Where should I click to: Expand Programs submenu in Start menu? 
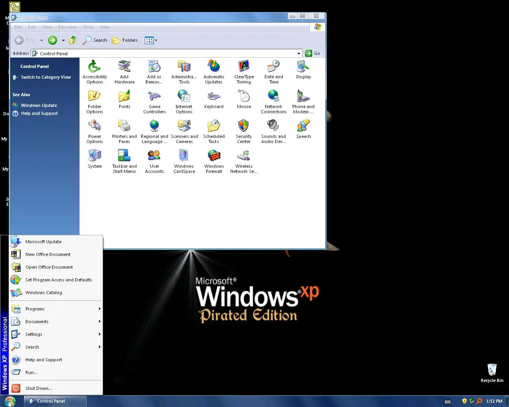click(56, 309)
